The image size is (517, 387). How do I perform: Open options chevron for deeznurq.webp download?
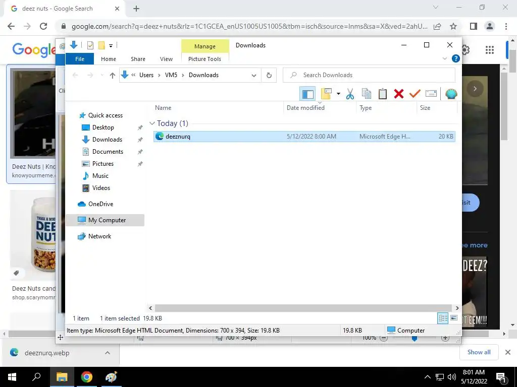[107, 353]
